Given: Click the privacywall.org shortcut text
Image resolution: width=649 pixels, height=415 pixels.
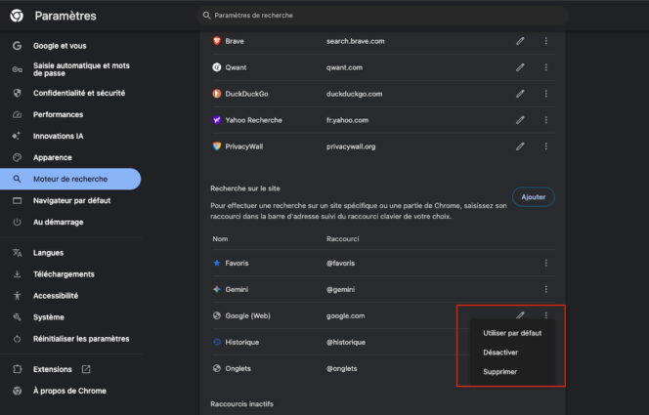Looking at the screenshot, I should (351, 146).
